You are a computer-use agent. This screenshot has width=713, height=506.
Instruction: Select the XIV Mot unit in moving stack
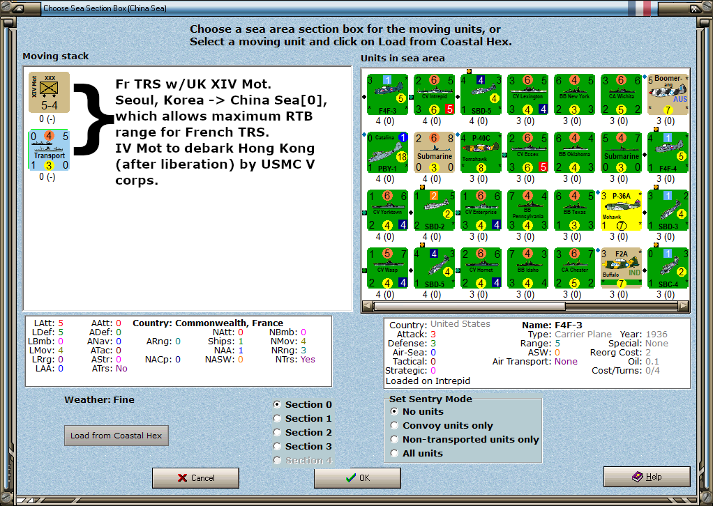point(49,92)
